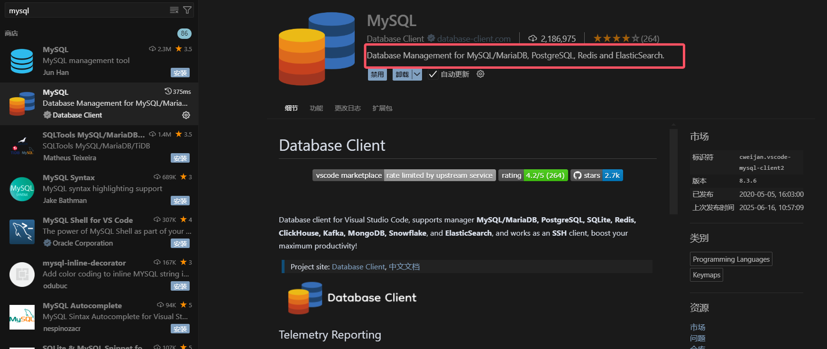Open the MySQL Syntax extension icon

(22, 189)
